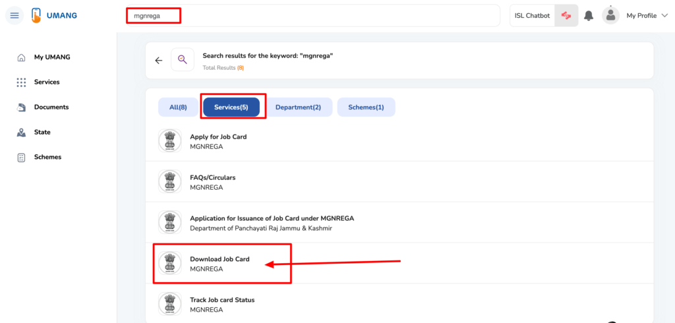Click emblem icon beside FAQs/Circulars
The image size is (675, 323).
169,181
